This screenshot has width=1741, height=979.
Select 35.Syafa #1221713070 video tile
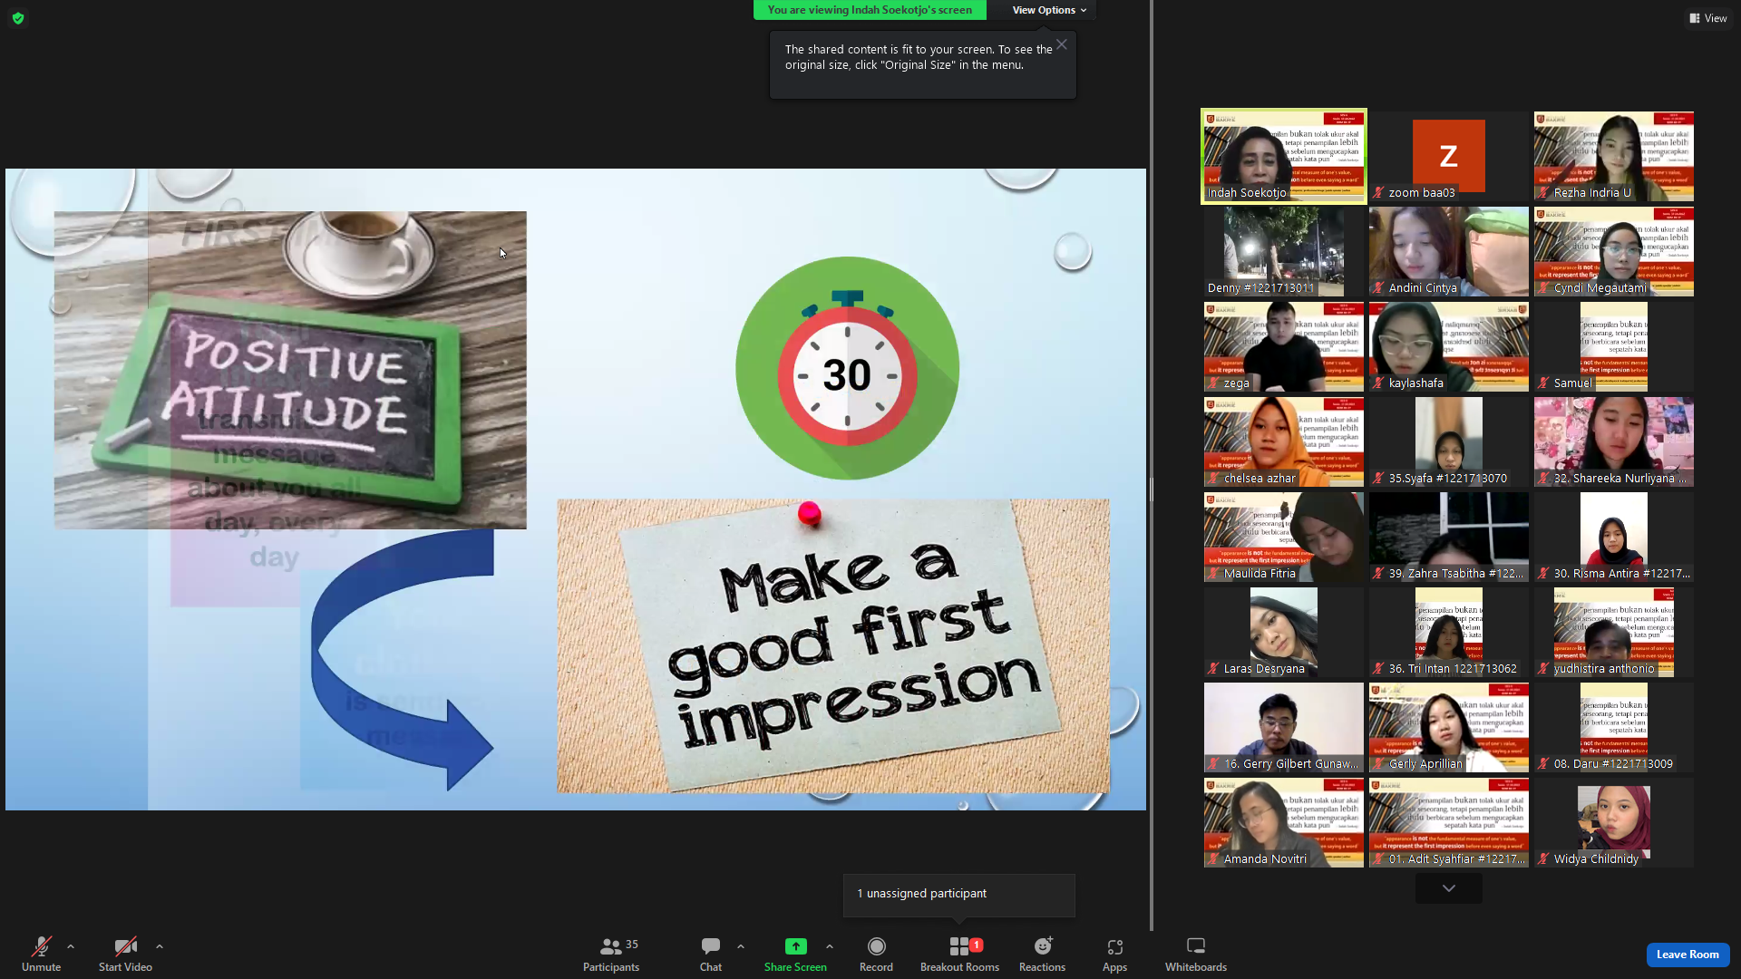point(1448,441)
